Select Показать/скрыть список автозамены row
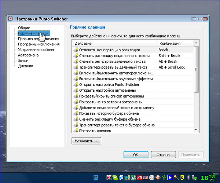Viewport: 220px width, 183px height. pos(133,96)
